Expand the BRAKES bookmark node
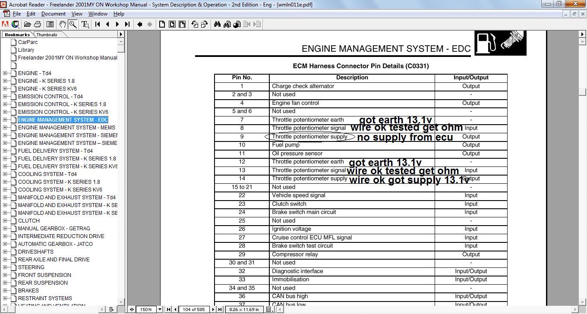 tap(5, 291)
